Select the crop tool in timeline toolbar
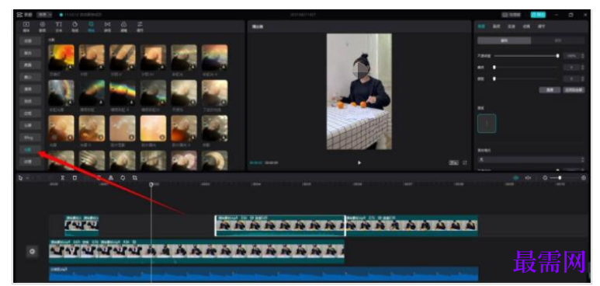Screen dimensions: 600x286 (135, 178)
